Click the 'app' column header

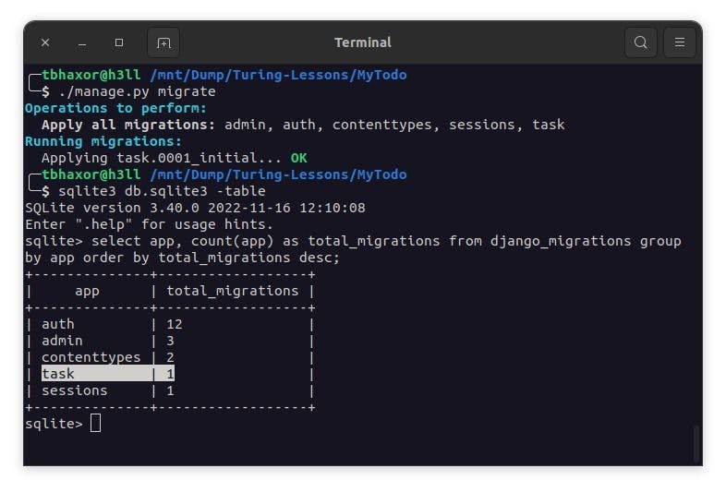pyautogui.click(x=87, y=291)
